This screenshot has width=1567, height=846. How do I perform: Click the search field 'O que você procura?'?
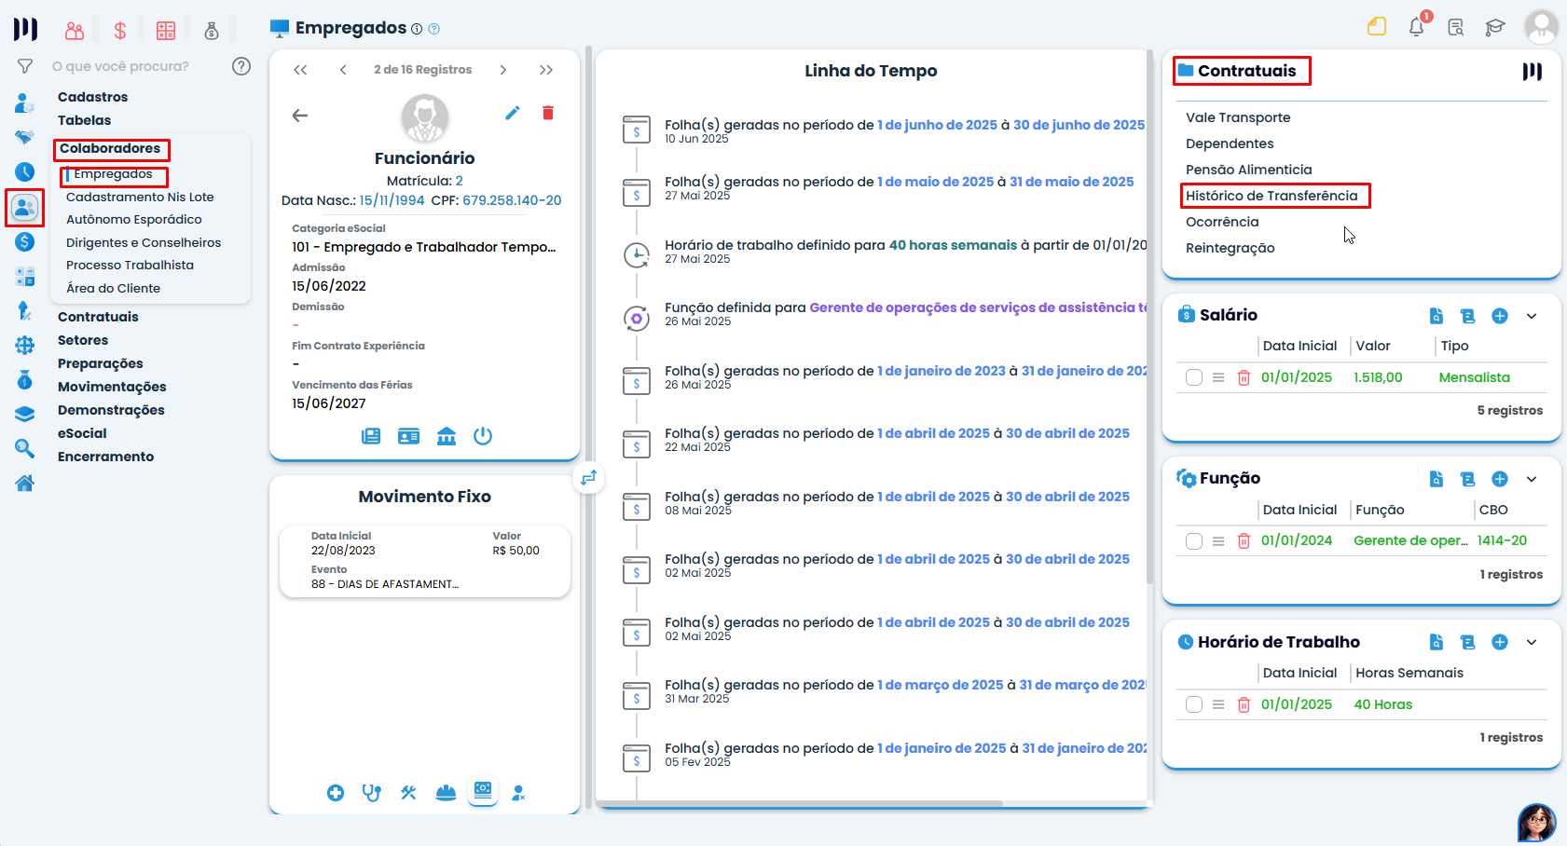[120, 66]
